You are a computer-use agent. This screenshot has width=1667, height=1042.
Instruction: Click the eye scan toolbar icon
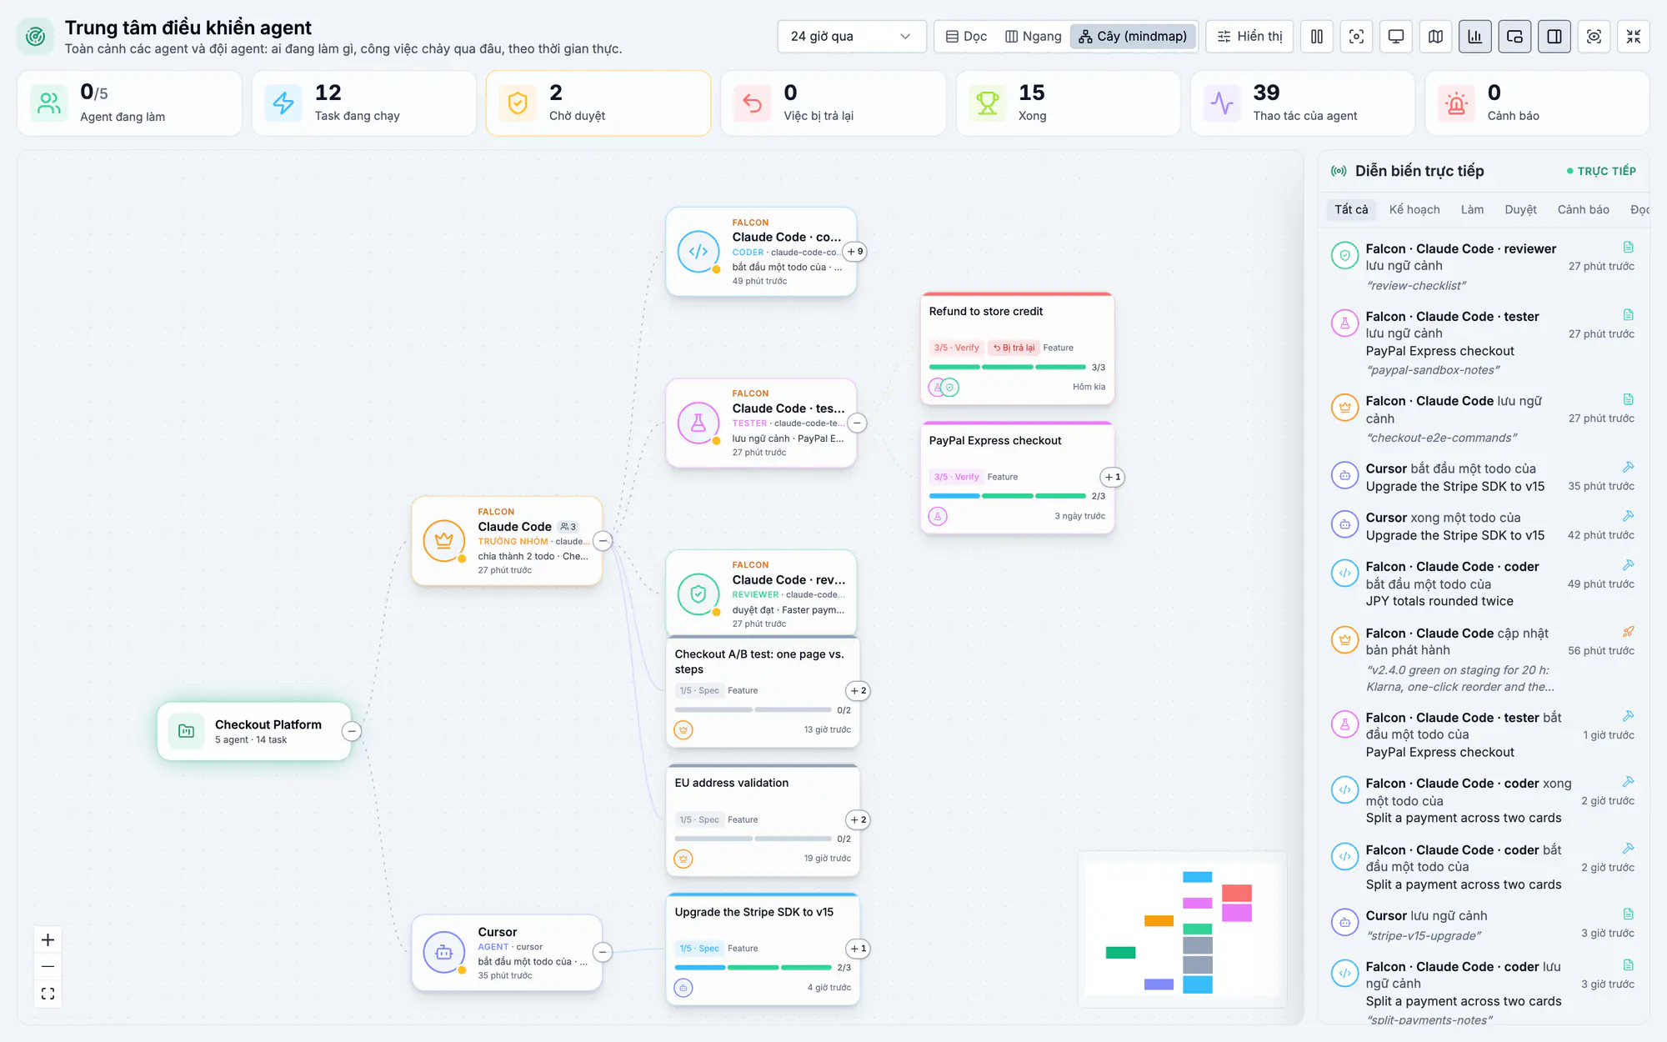[1594, 37]
